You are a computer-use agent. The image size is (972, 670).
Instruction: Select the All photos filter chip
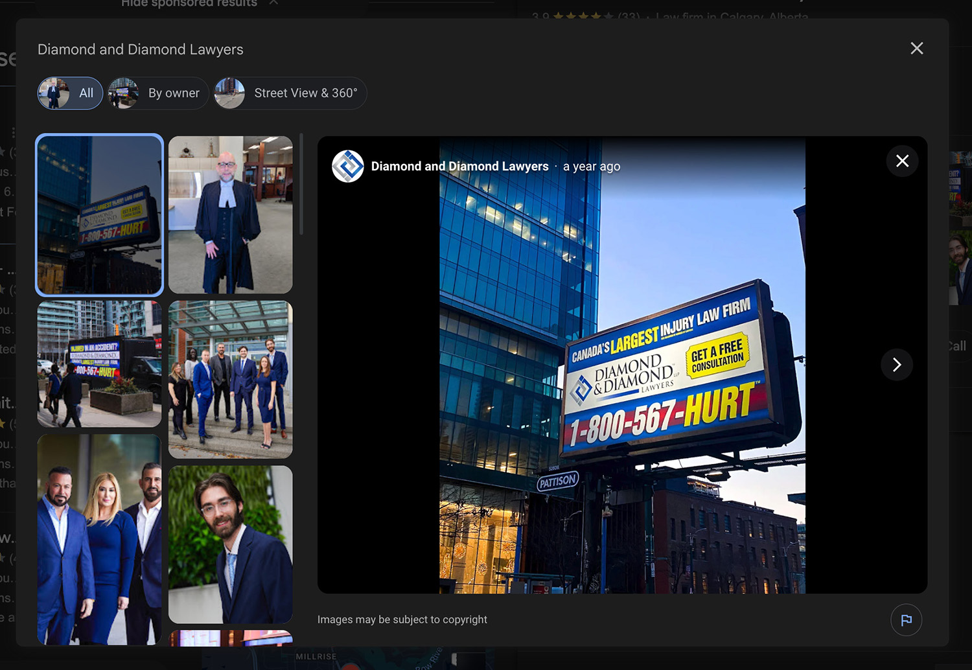[x=70, y=93]
